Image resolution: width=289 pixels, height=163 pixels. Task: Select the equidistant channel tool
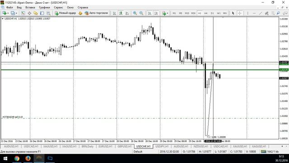click(266, 13)
